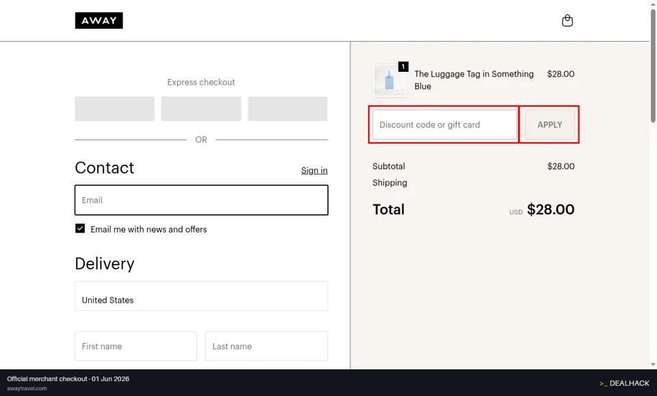Screen dimensions: 657x396
Task: Click the Luggage Tag product thumbnail
Action: pos(389,81)
